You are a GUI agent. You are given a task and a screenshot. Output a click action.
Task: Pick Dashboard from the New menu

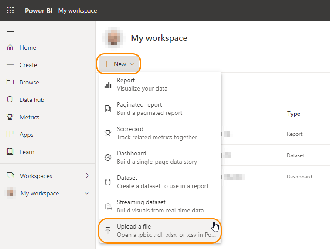[x=157, y=158]
